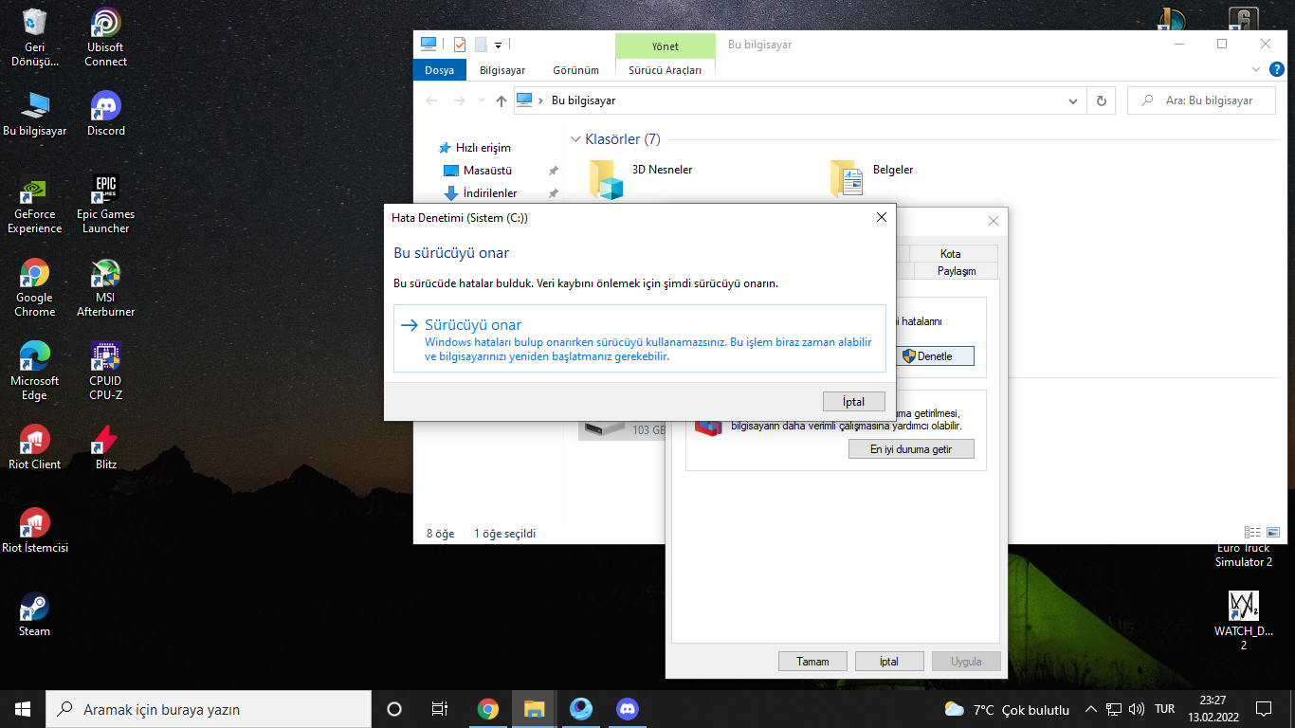This screenshot has width=1295, height=728.
Task: Switch Explorer to details view
Action: tap(1253, 533)
